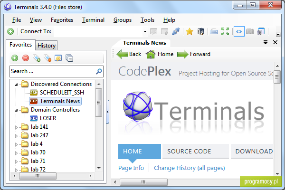Open the View menu
Screen dimensions: 285x190
point(36,20)
